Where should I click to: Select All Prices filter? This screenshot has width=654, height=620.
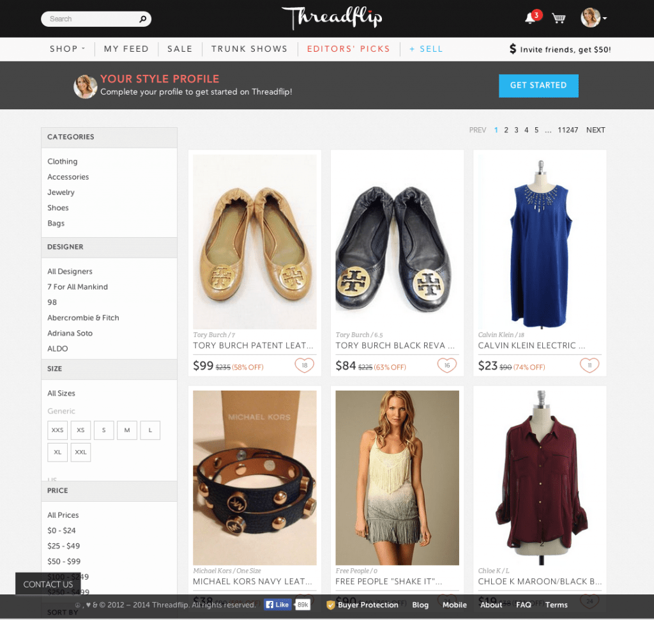[63, 515]
